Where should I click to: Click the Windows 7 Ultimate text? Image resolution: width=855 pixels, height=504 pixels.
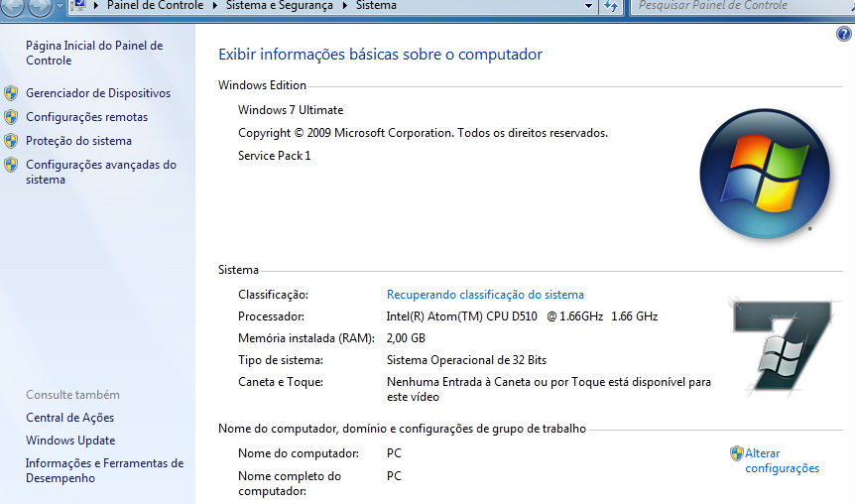coord(291,110)
